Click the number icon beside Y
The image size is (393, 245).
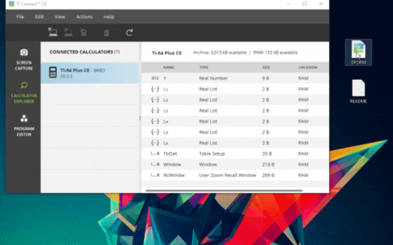click(155, 78)
